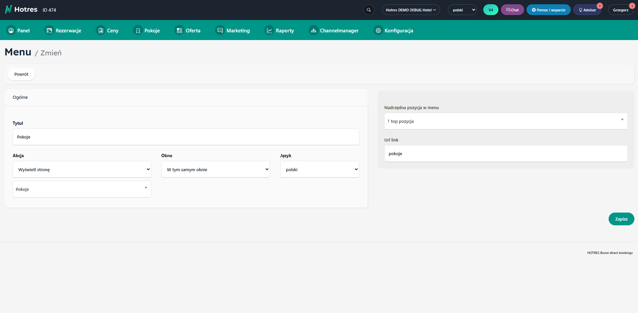
Task: Click the Konfiguracja gear icon
Action: [378, 30]
